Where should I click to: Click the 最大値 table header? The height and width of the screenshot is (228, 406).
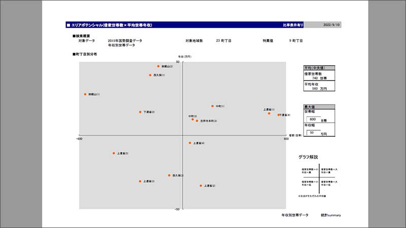click(319, 107)
